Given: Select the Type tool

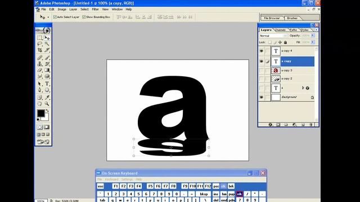Looking at the screenshot, I should click(47, 84).
